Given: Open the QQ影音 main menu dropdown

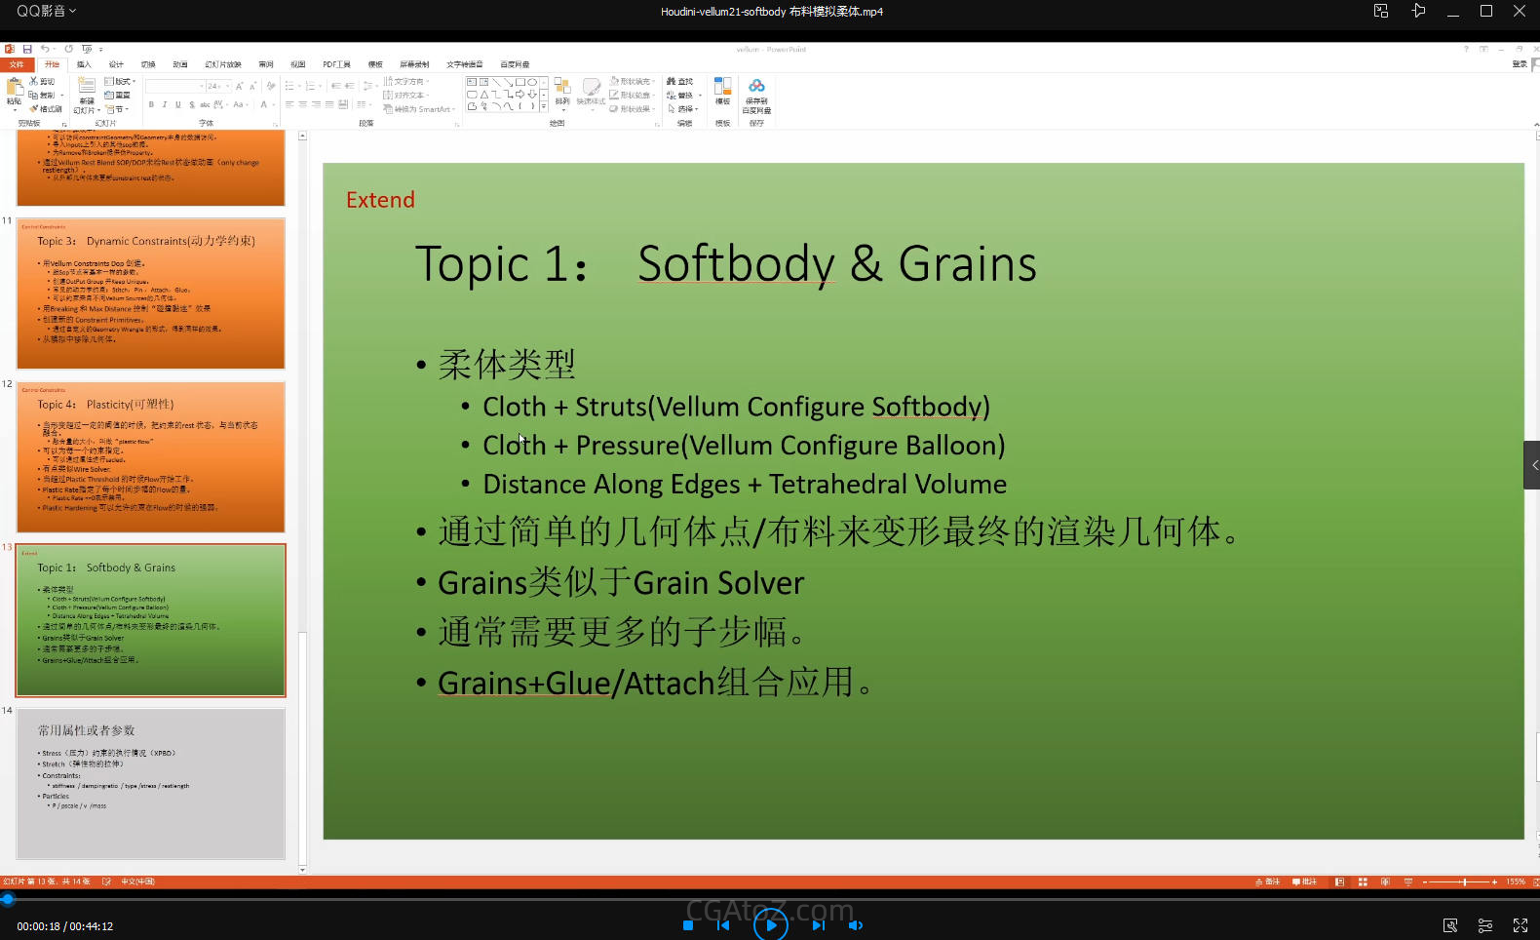Looking at the screenshot, I should [x=46, y=11].
